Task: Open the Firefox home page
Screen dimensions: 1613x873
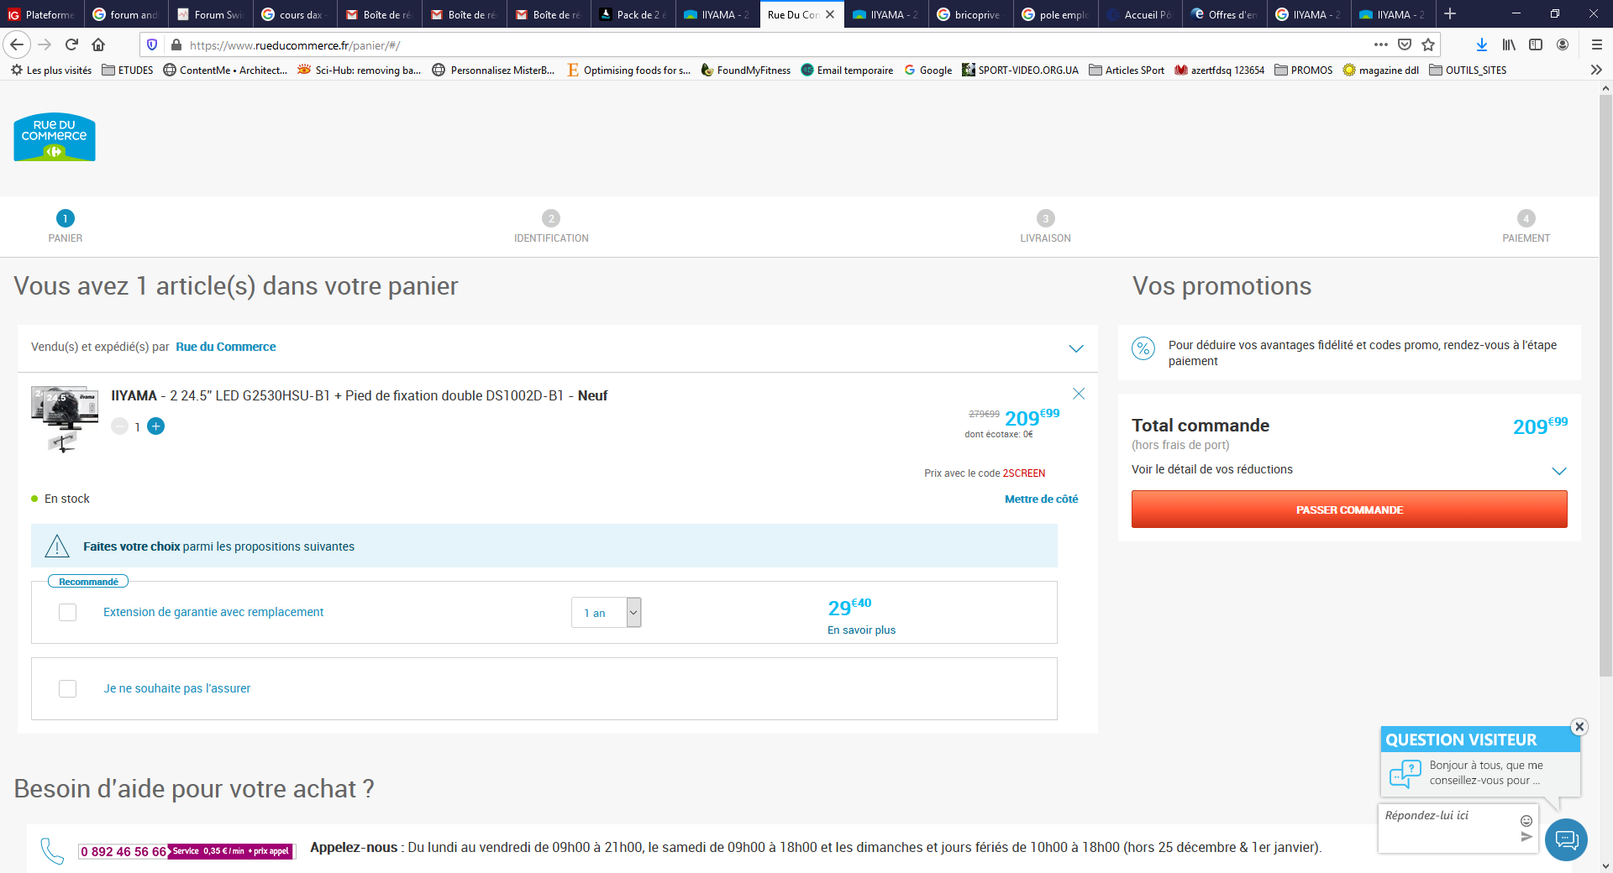Action: point(98,44)
